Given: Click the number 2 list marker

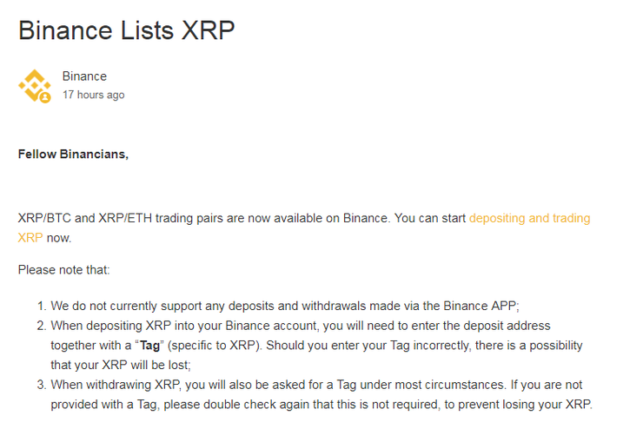Looking at the screenshot, I should (x=42, y=326).
